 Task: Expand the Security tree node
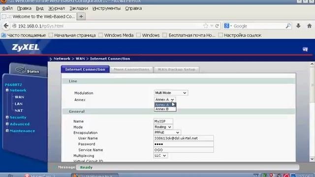click(x=7, y=117)
